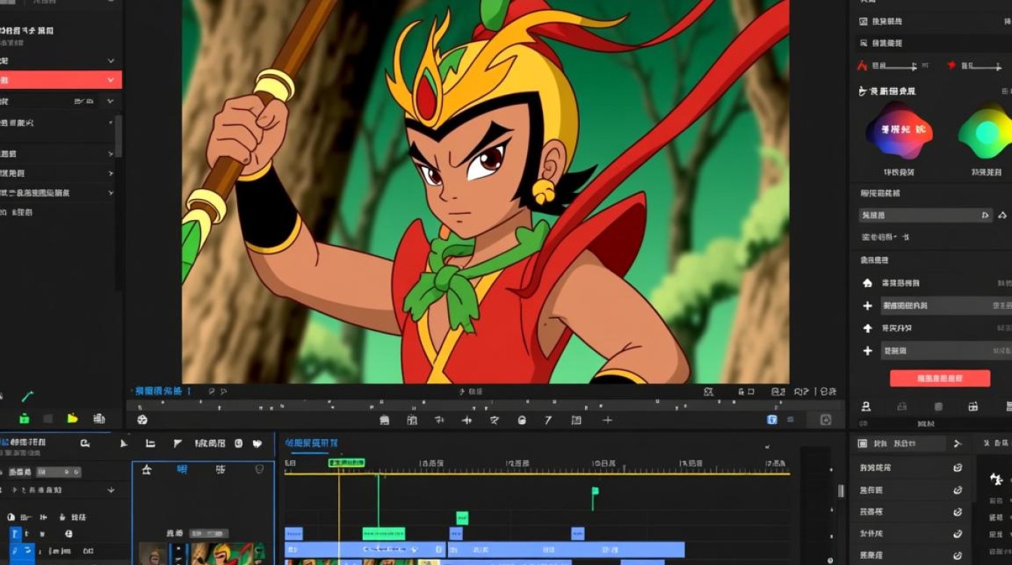Click the red star icon in right panel
Image resolution: width=1012 pixels, height=565 pixels.
(x=952, y=66)
